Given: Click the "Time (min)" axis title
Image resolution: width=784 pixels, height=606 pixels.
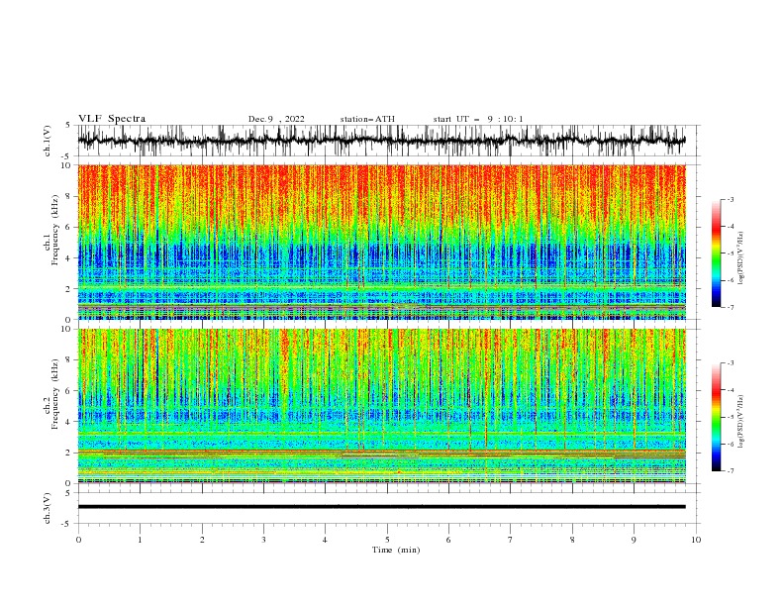Looking at the screenshot, I should pos(396,550).
